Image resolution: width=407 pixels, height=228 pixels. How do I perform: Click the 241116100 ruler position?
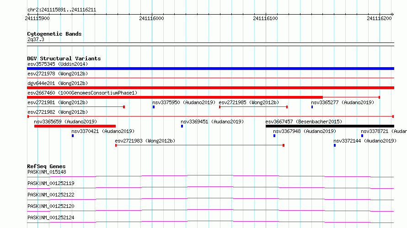(265, 18)
